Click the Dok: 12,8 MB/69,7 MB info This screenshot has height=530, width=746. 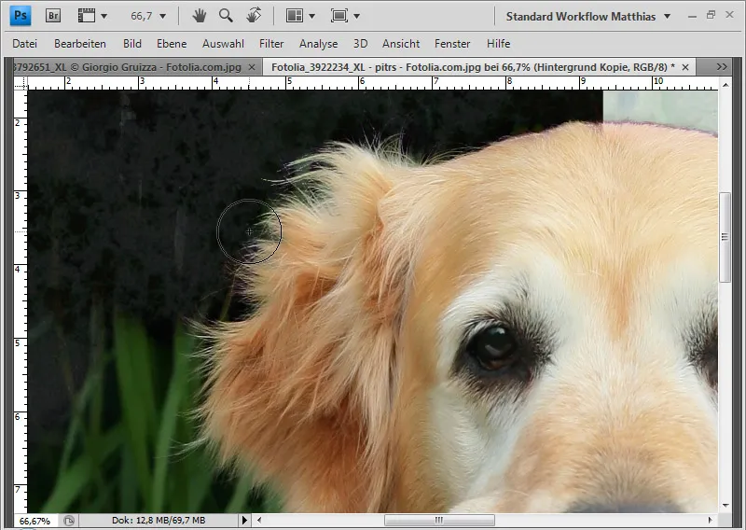[x=159, y=520]
